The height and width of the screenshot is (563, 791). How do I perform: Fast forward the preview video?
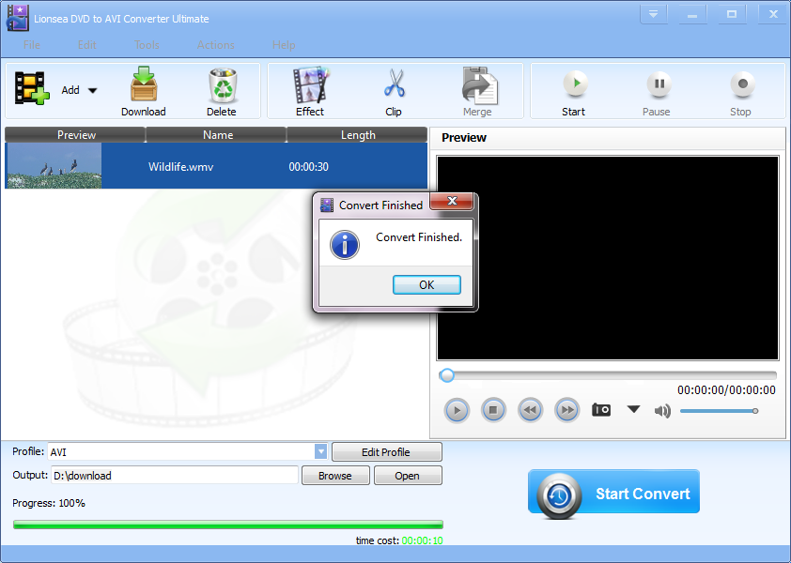(567, 410)
